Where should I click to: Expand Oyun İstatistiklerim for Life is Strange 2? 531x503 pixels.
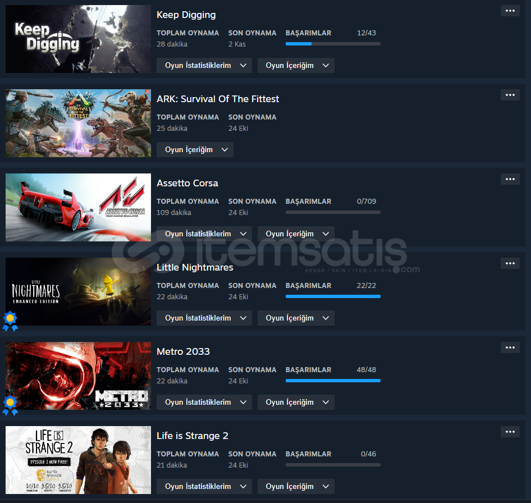point(204,486)
